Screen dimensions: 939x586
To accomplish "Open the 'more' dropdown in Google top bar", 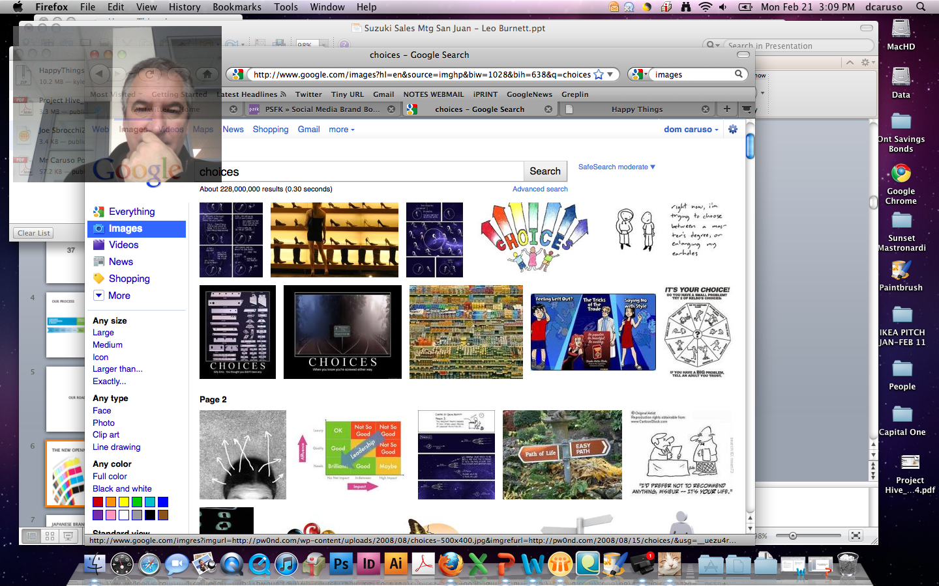I will click(x=342, y=130).
